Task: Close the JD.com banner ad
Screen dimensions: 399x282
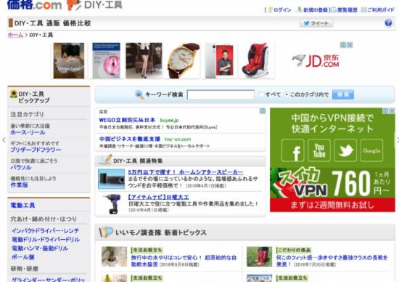Action: click(x=350, y=45)
